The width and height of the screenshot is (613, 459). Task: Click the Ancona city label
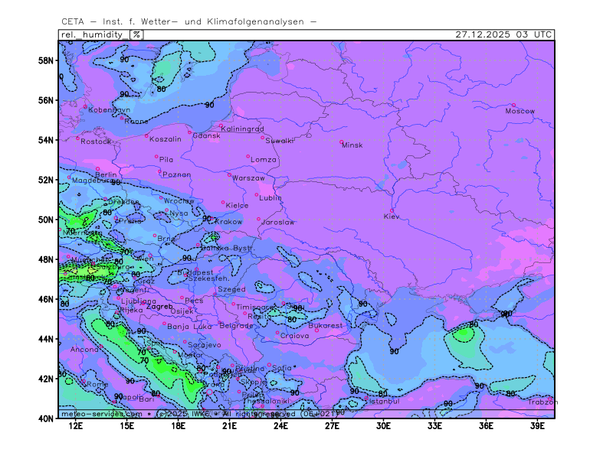pyautogui.click(x=84, y=350)
